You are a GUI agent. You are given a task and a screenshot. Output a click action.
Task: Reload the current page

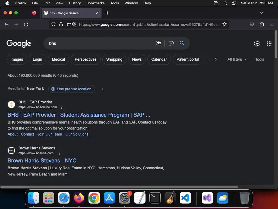click(26, 24)
